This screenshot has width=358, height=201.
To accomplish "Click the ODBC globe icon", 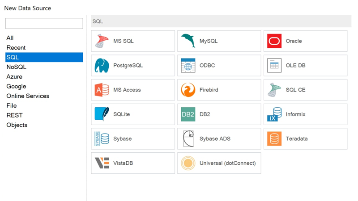I will pos(188,65).
